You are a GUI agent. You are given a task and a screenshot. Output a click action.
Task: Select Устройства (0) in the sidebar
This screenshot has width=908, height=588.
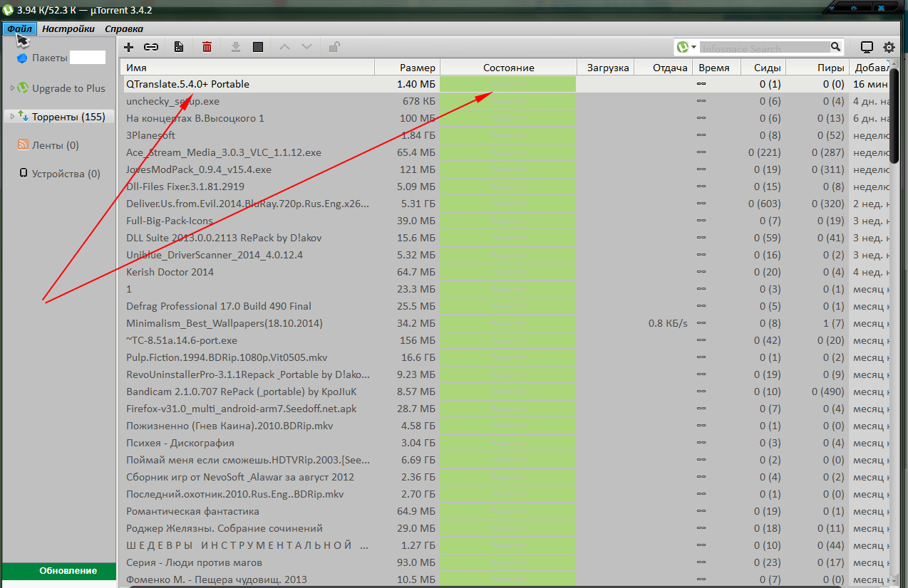point(66,174)
